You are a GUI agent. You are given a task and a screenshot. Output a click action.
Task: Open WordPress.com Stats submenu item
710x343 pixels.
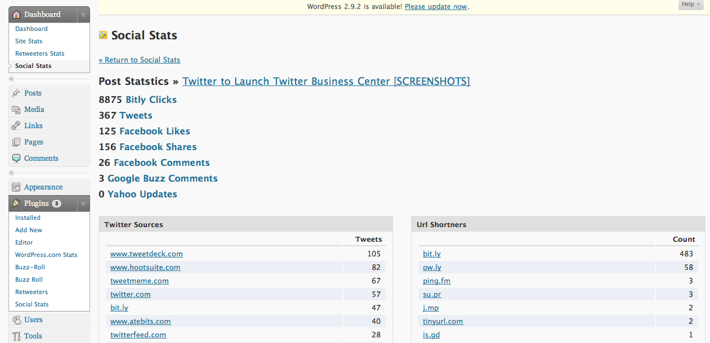(46, 255)
